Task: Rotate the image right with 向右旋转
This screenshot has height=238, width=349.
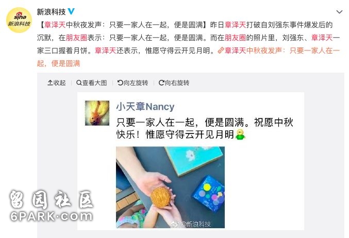Action: click(174, 83)
